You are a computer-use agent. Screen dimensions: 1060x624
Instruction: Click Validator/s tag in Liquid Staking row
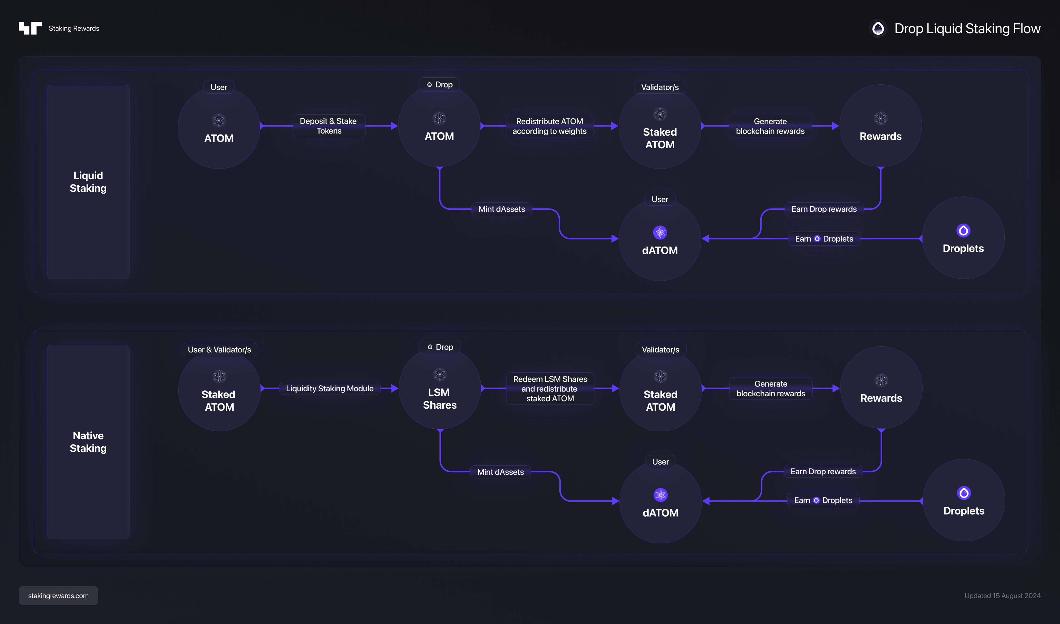click(659, 87)
